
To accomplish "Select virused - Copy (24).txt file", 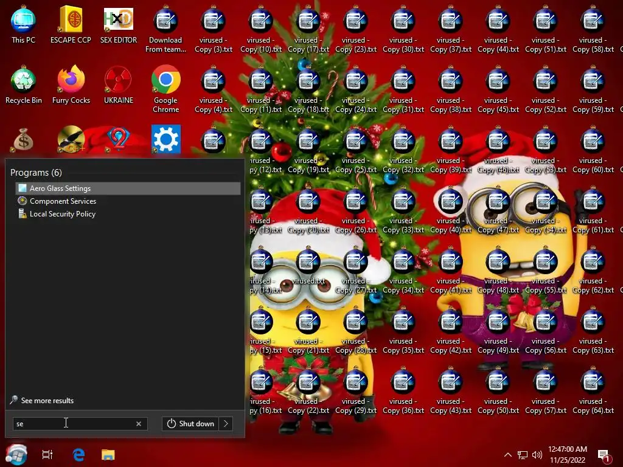I will (x=355, y=89).
